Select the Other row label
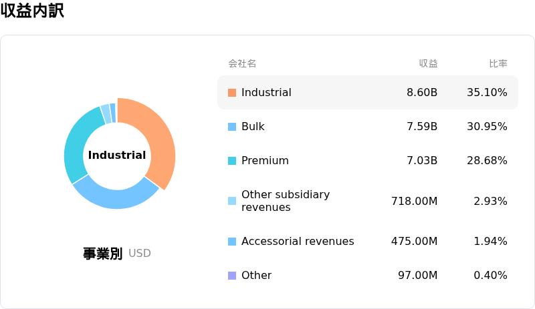Screen dimensions: 535x309 coord(256,275)
